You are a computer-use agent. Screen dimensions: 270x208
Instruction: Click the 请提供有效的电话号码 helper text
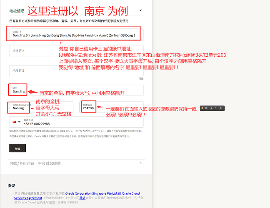pos(70,136)
